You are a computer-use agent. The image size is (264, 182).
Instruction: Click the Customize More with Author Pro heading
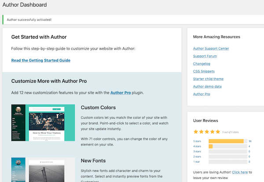point(49,81)
